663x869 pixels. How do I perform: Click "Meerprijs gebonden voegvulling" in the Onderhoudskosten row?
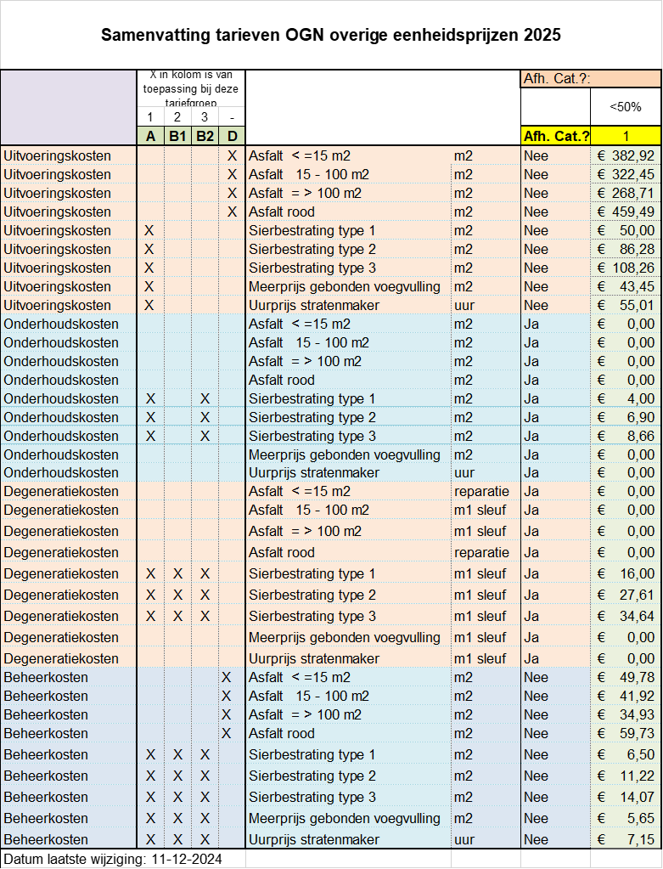coord(345,454)
